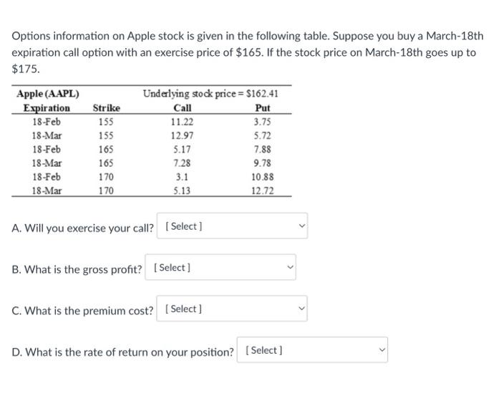The image size is (501, 406).
Task: Click the 9.78 put price cell
Action: click(263, 163)
